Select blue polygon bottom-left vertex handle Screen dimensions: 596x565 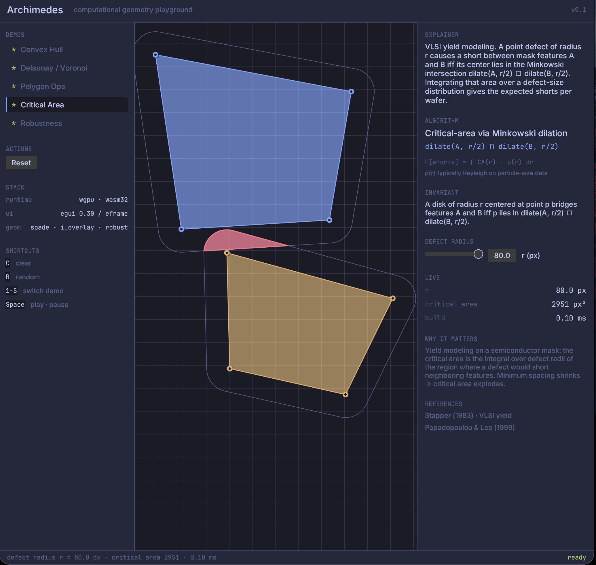(181, 229)
